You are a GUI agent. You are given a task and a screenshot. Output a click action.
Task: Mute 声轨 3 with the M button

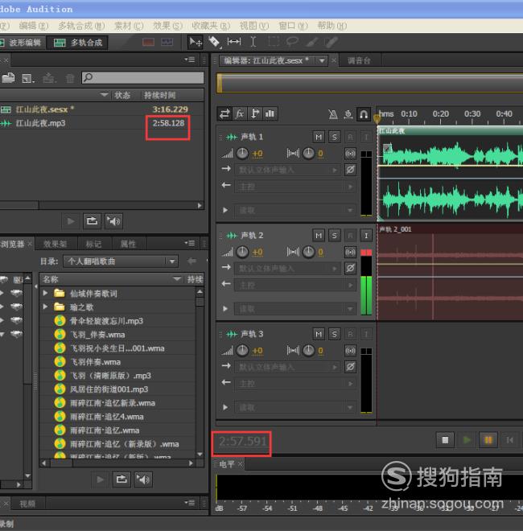coord(319,334)
